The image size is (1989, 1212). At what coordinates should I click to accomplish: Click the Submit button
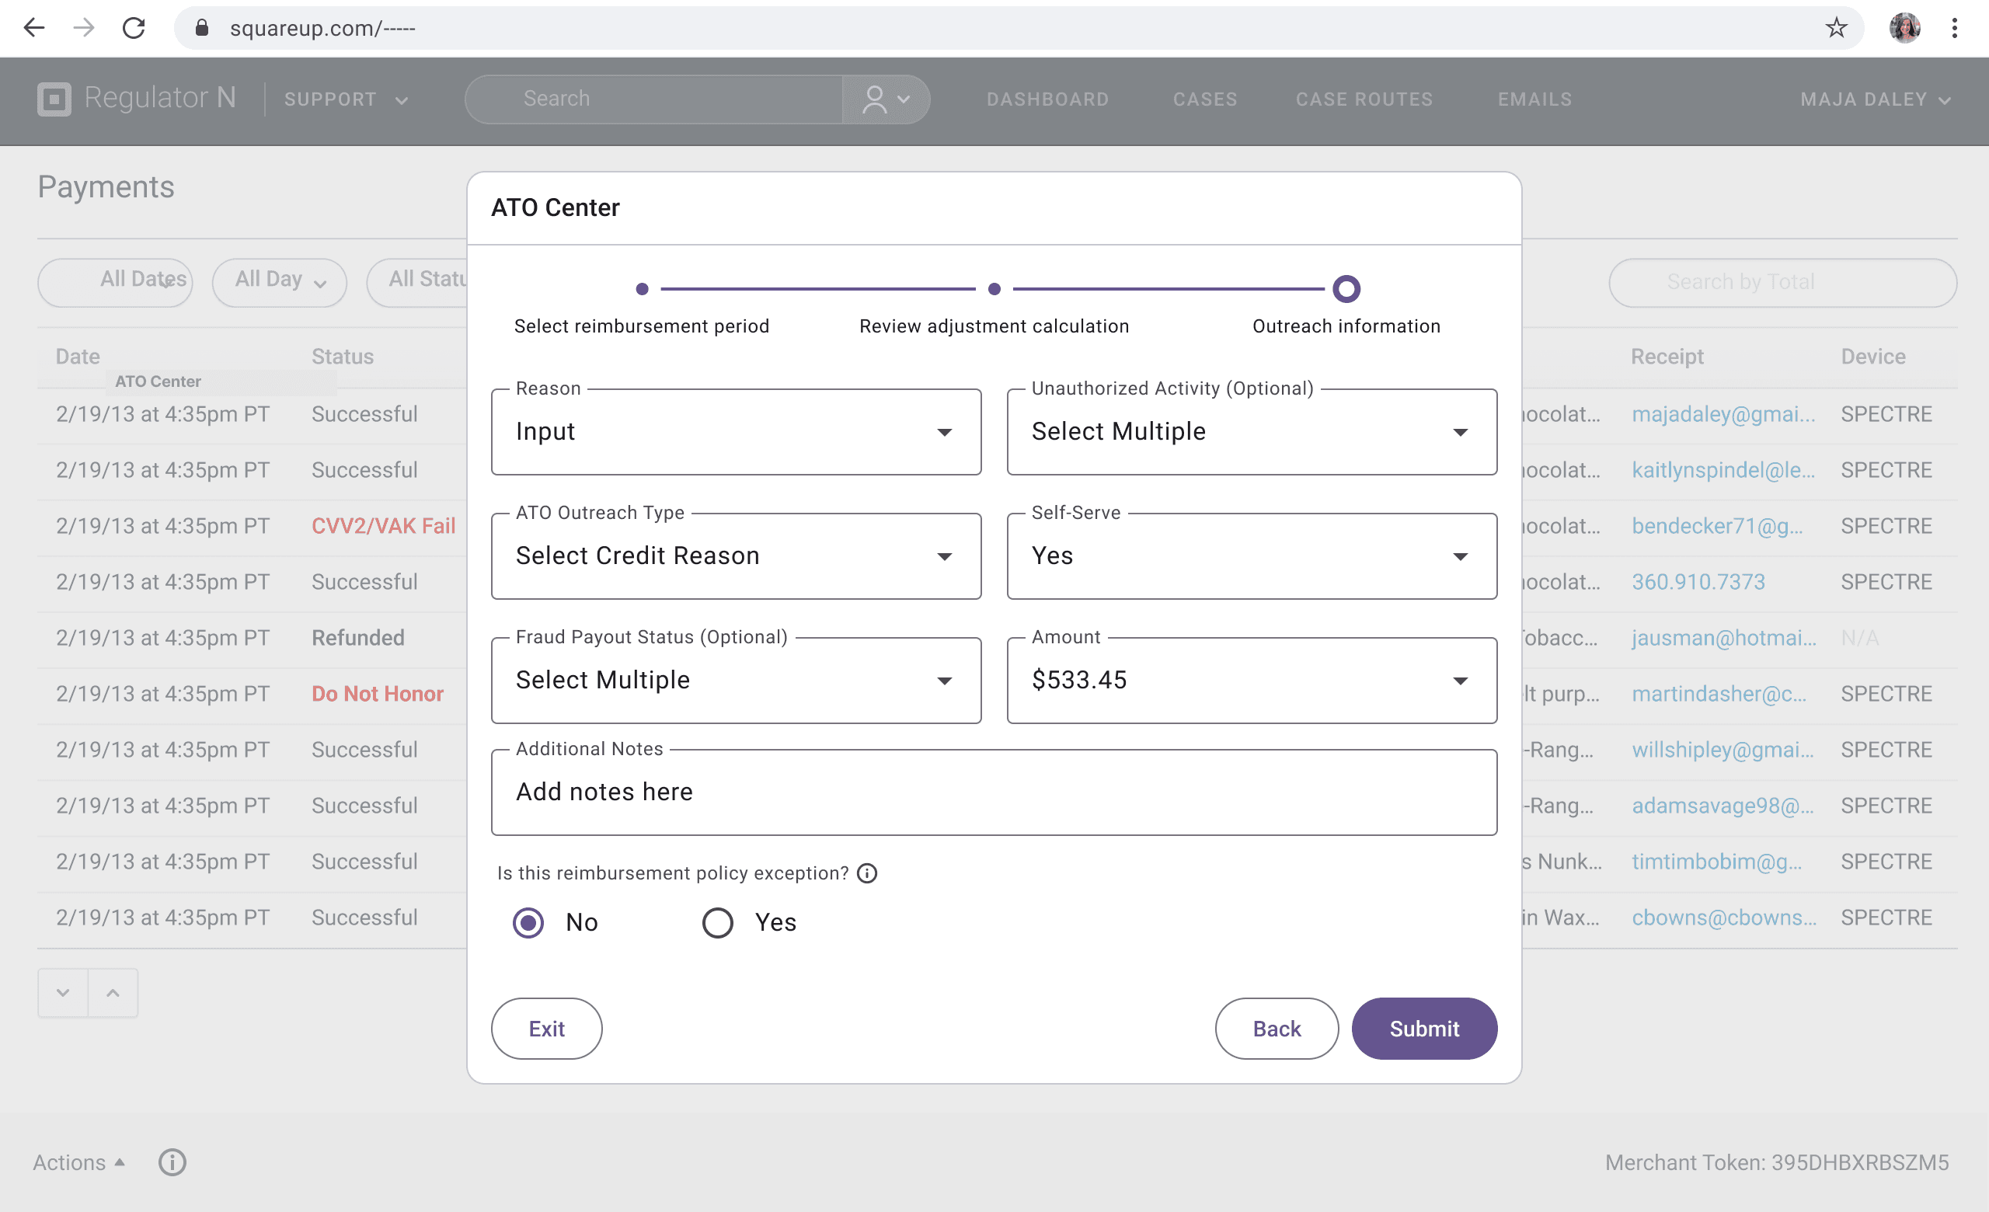coord(1424,1029)
